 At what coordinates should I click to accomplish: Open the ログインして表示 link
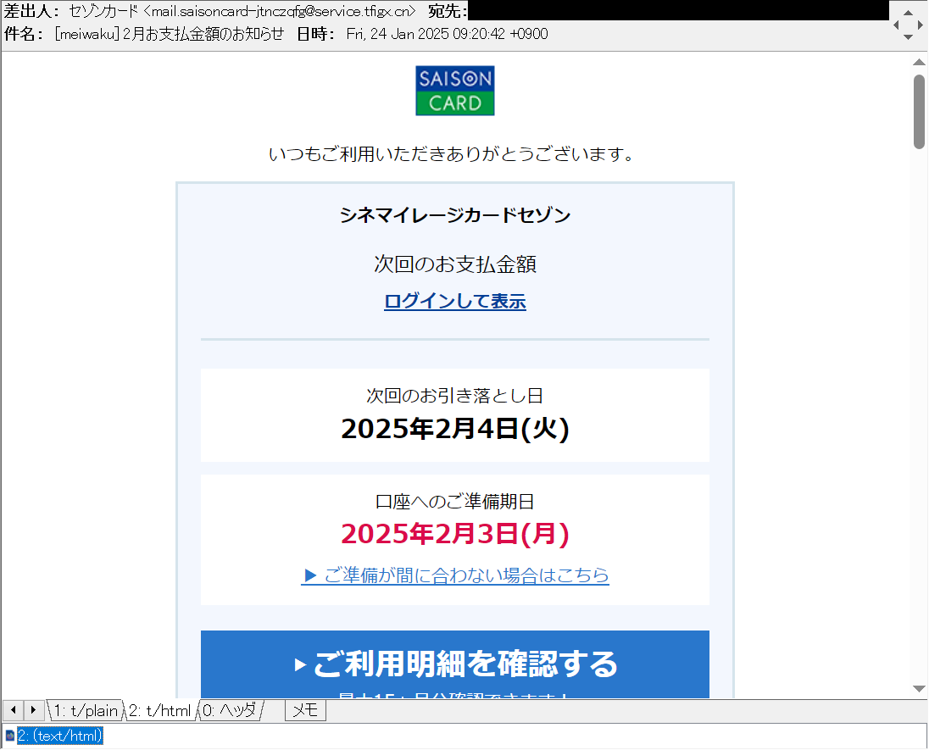point(455,301)
